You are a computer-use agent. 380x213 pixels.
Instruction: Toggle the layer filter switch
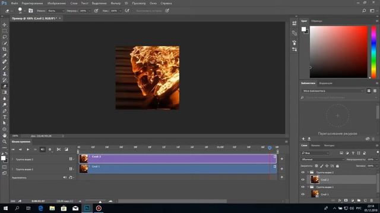tap(378, 152)
